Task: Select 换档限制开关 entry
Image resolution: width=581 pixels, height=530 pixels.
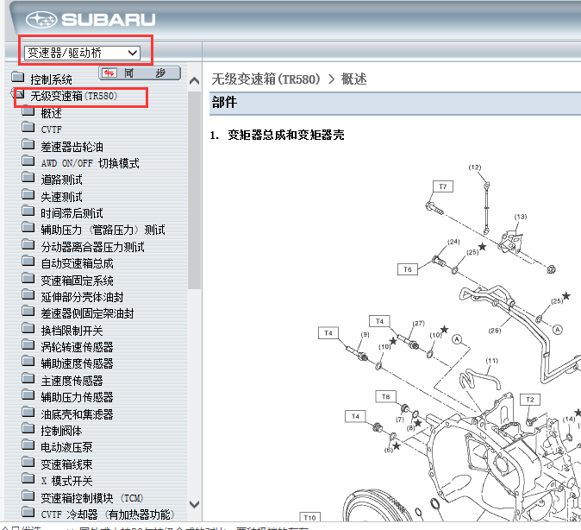Action: click(72, 331)
